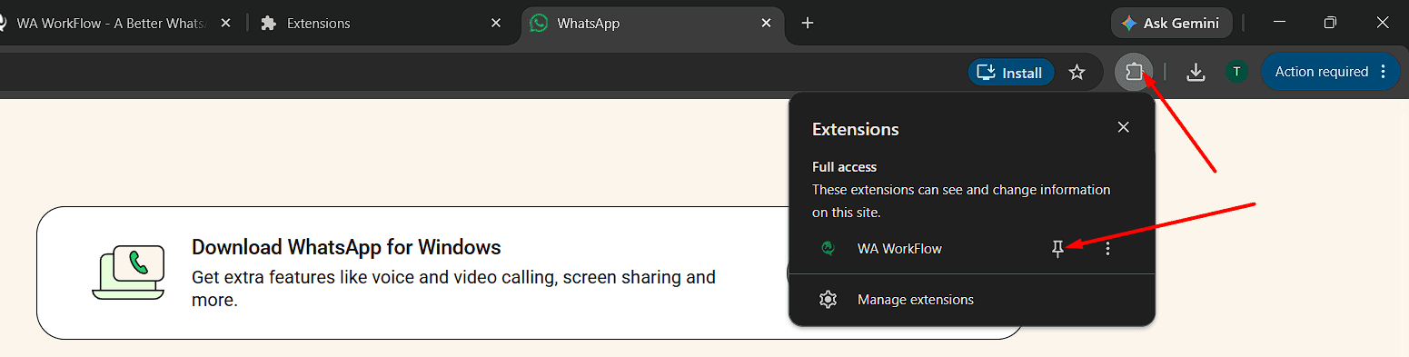Install the WhatsApp web app
The image size is (1409, 357).
point(1011,72)
